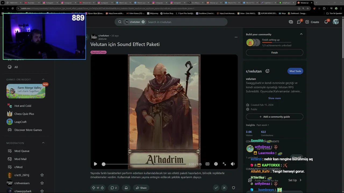Open the Past week insights dropdown

[x=263, y=125]
